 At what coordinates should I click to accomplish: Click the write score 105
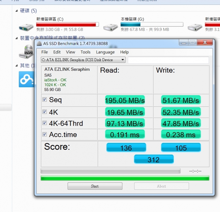point(181,148)
